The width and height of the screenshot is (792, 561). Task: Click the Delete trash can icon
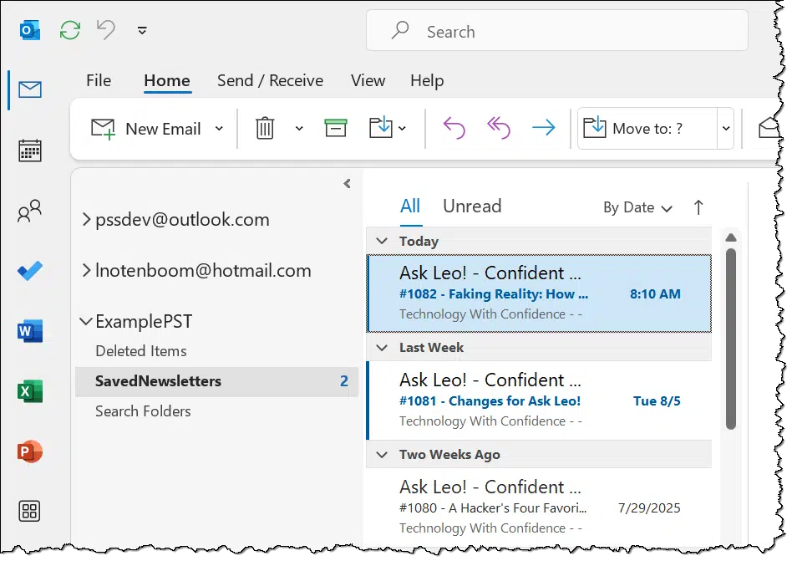[265, 129]
